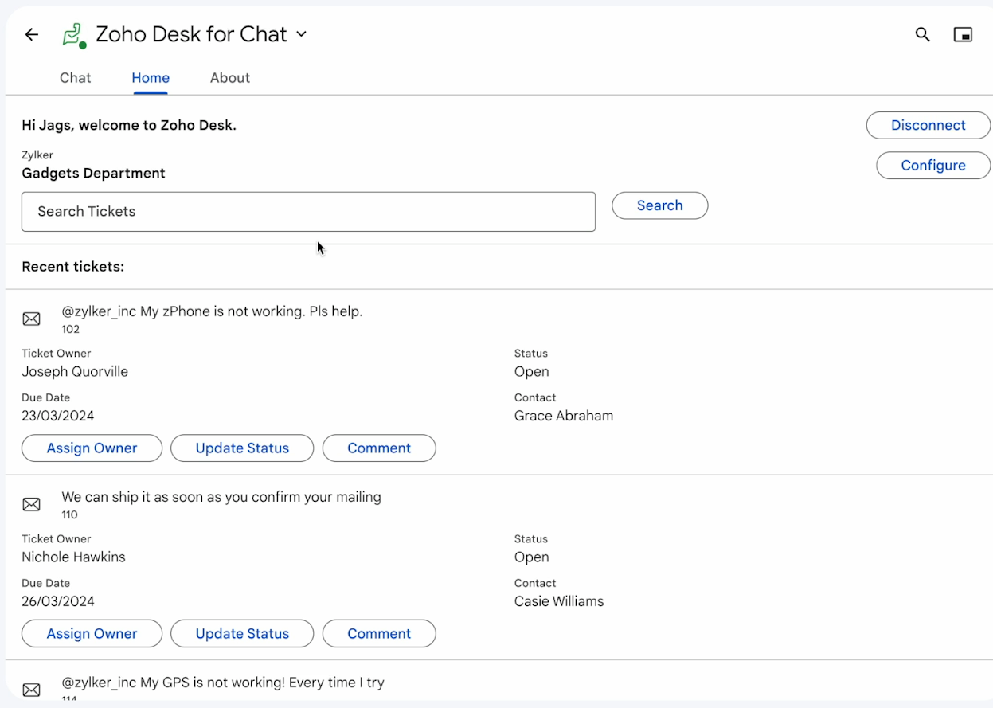Click the picture-in-picture window icon
This screenshot has width=993, height=708.
963,34
